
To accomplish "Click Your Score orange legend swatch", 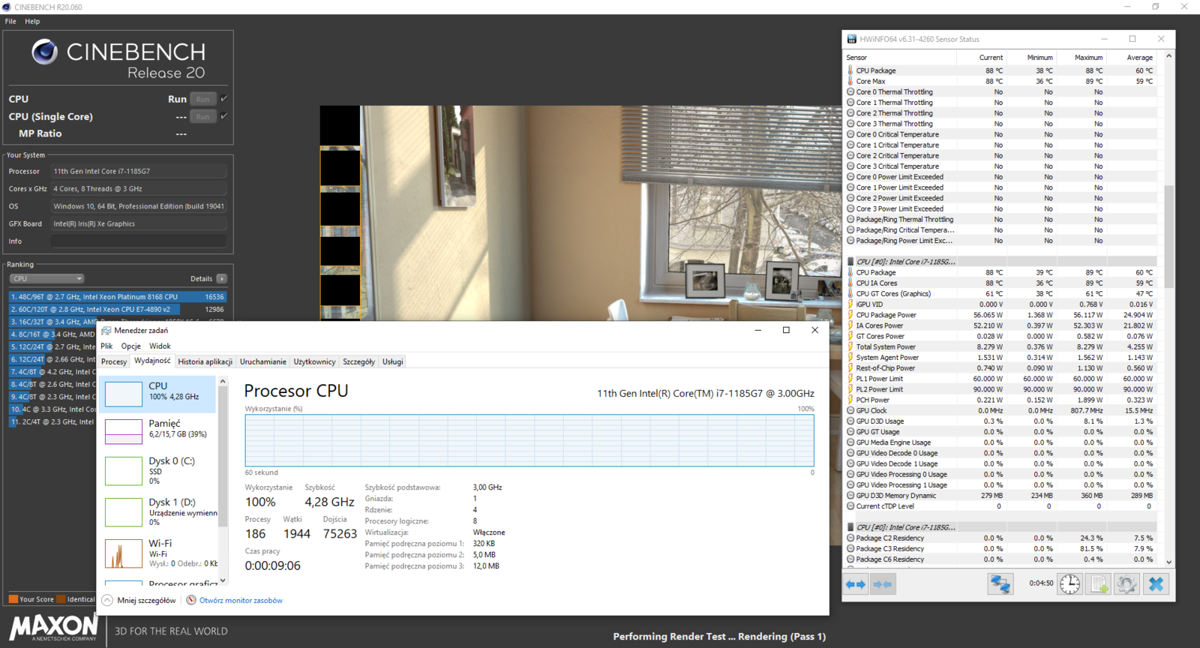I will (13, 599).
